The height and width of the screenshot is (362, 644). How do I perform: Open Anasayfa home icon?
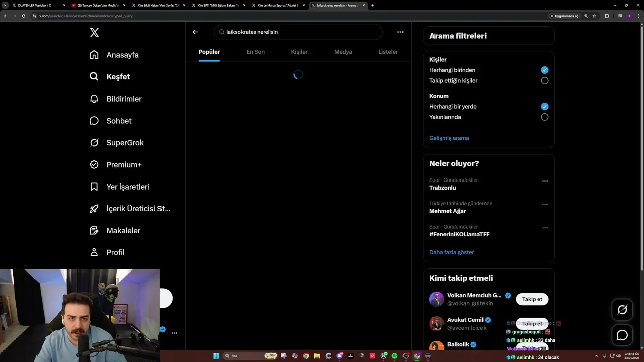tap(94, 55)
